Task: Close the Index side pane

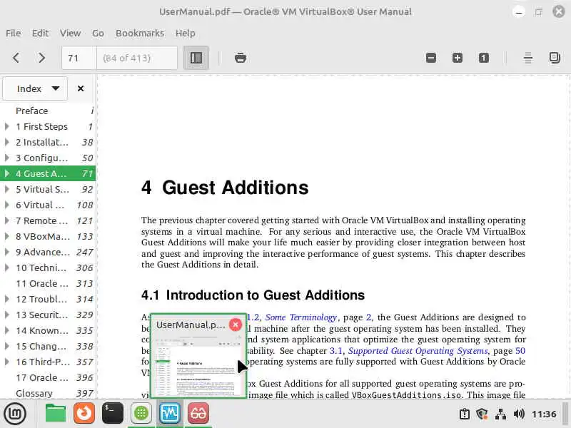Action: point(81,88)
